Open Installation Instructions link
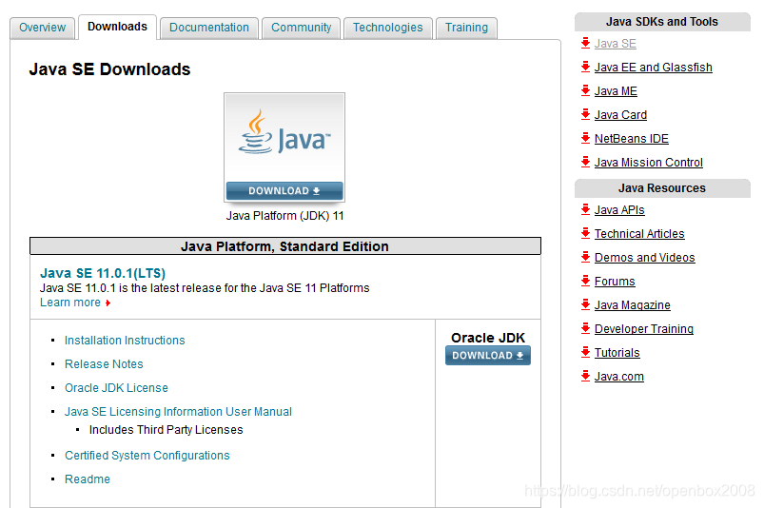The image size is (764, 508). coord(125,341)
